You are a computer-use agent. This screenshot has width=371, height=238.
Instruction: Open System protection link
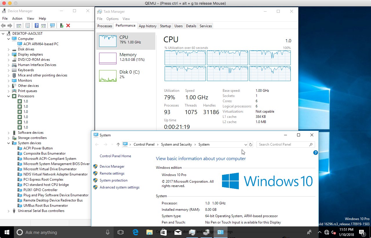pyautogui.click(x=114, y=180)
